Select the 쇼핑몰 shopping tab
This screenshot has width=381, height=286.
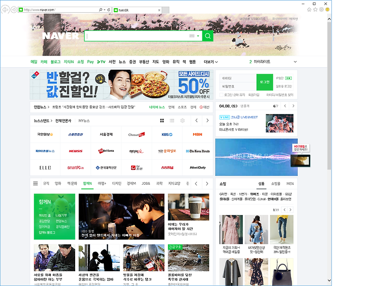(x=276, y=184)
